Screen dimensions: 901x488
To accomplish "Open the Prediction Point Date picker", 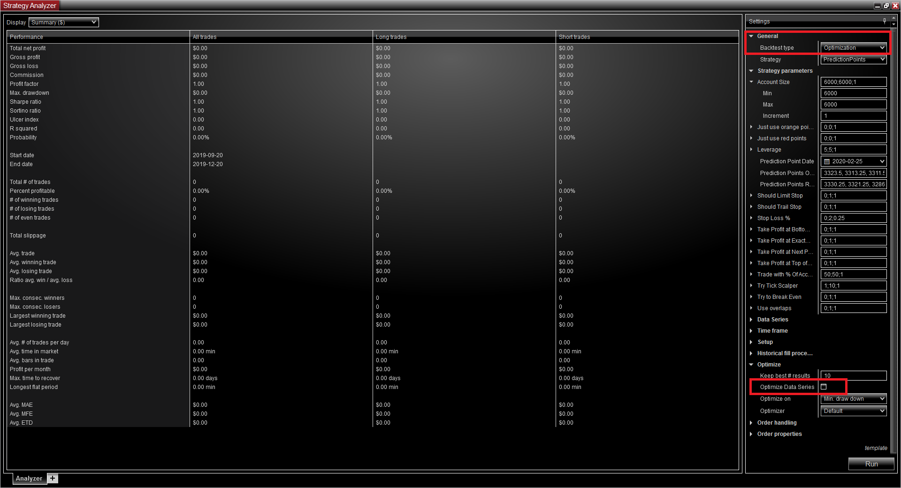I will [854, 161].
